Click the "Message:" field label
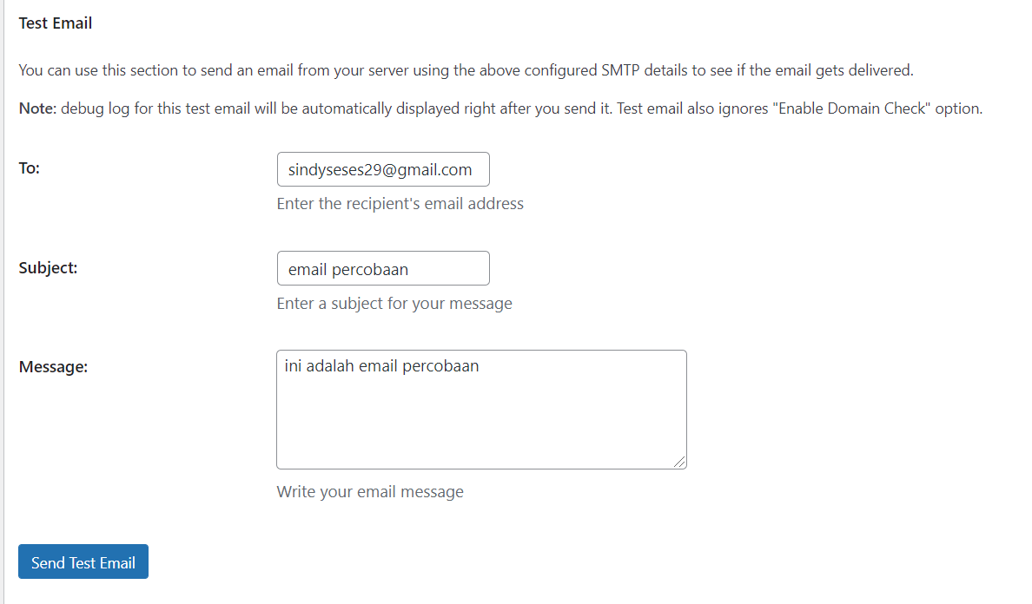 tap(53, 366)
